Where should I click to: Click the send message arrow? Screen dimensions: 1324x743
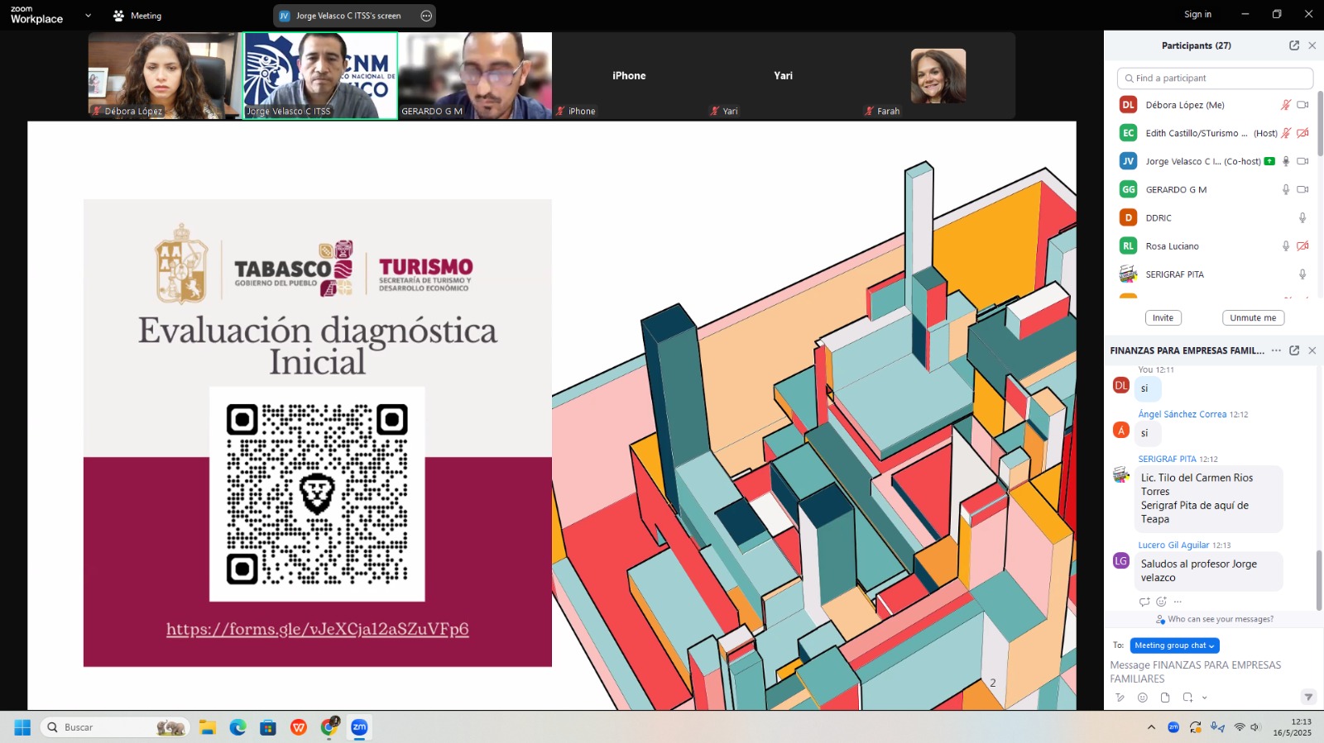tap(1308, 697)
